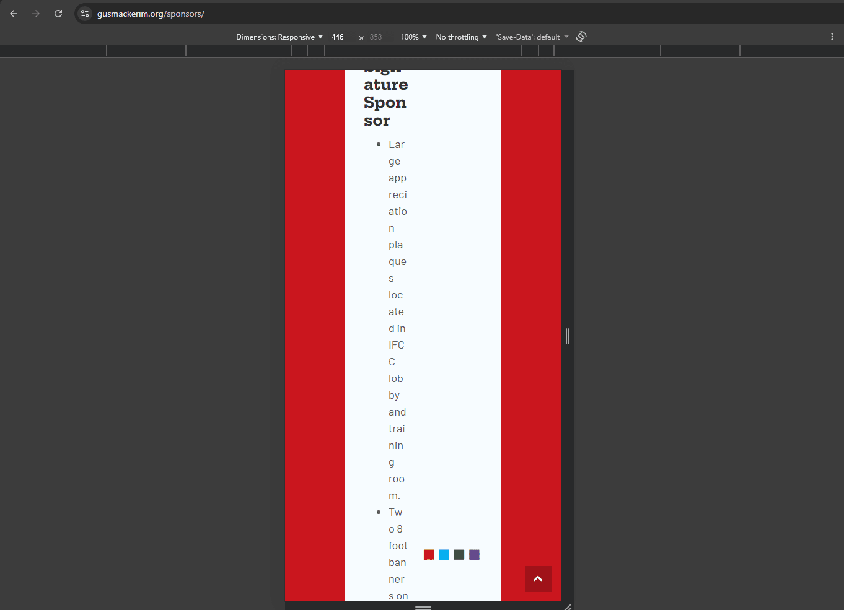Click the corner viewport resize handle

[x=568, y=607]
